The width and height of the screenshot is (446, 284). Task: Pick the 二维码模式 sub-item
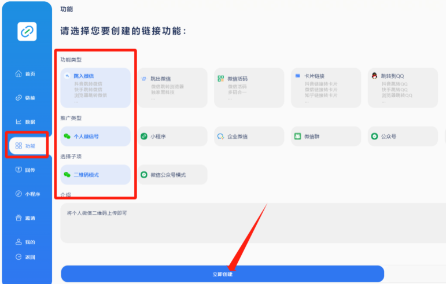pos(95,175)
